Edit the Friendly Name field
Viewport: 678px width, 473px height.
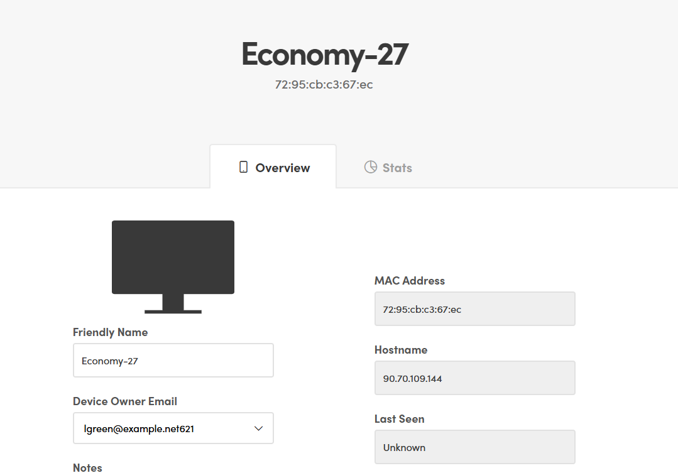173,361
